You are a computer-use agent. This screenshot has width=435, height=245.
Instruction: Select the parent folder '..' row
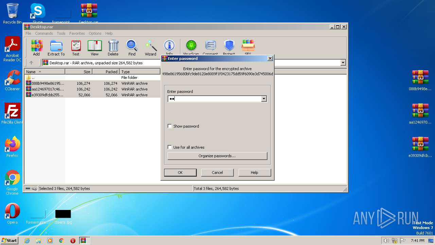coord(92,78)
